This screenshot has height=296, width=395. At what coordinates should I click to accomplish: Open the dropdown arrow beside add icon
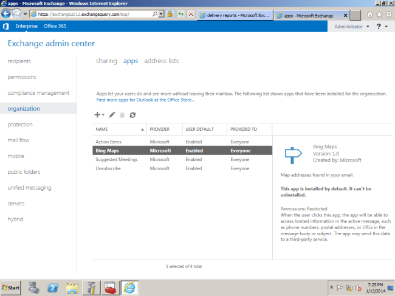103,115
